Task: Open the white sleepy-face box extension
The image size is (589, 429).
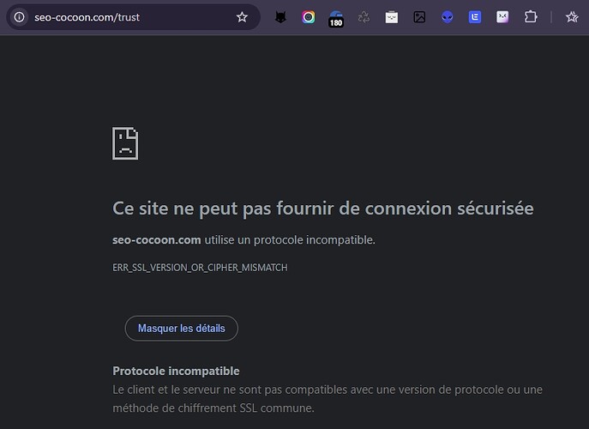Action: [x=392, y=17]
